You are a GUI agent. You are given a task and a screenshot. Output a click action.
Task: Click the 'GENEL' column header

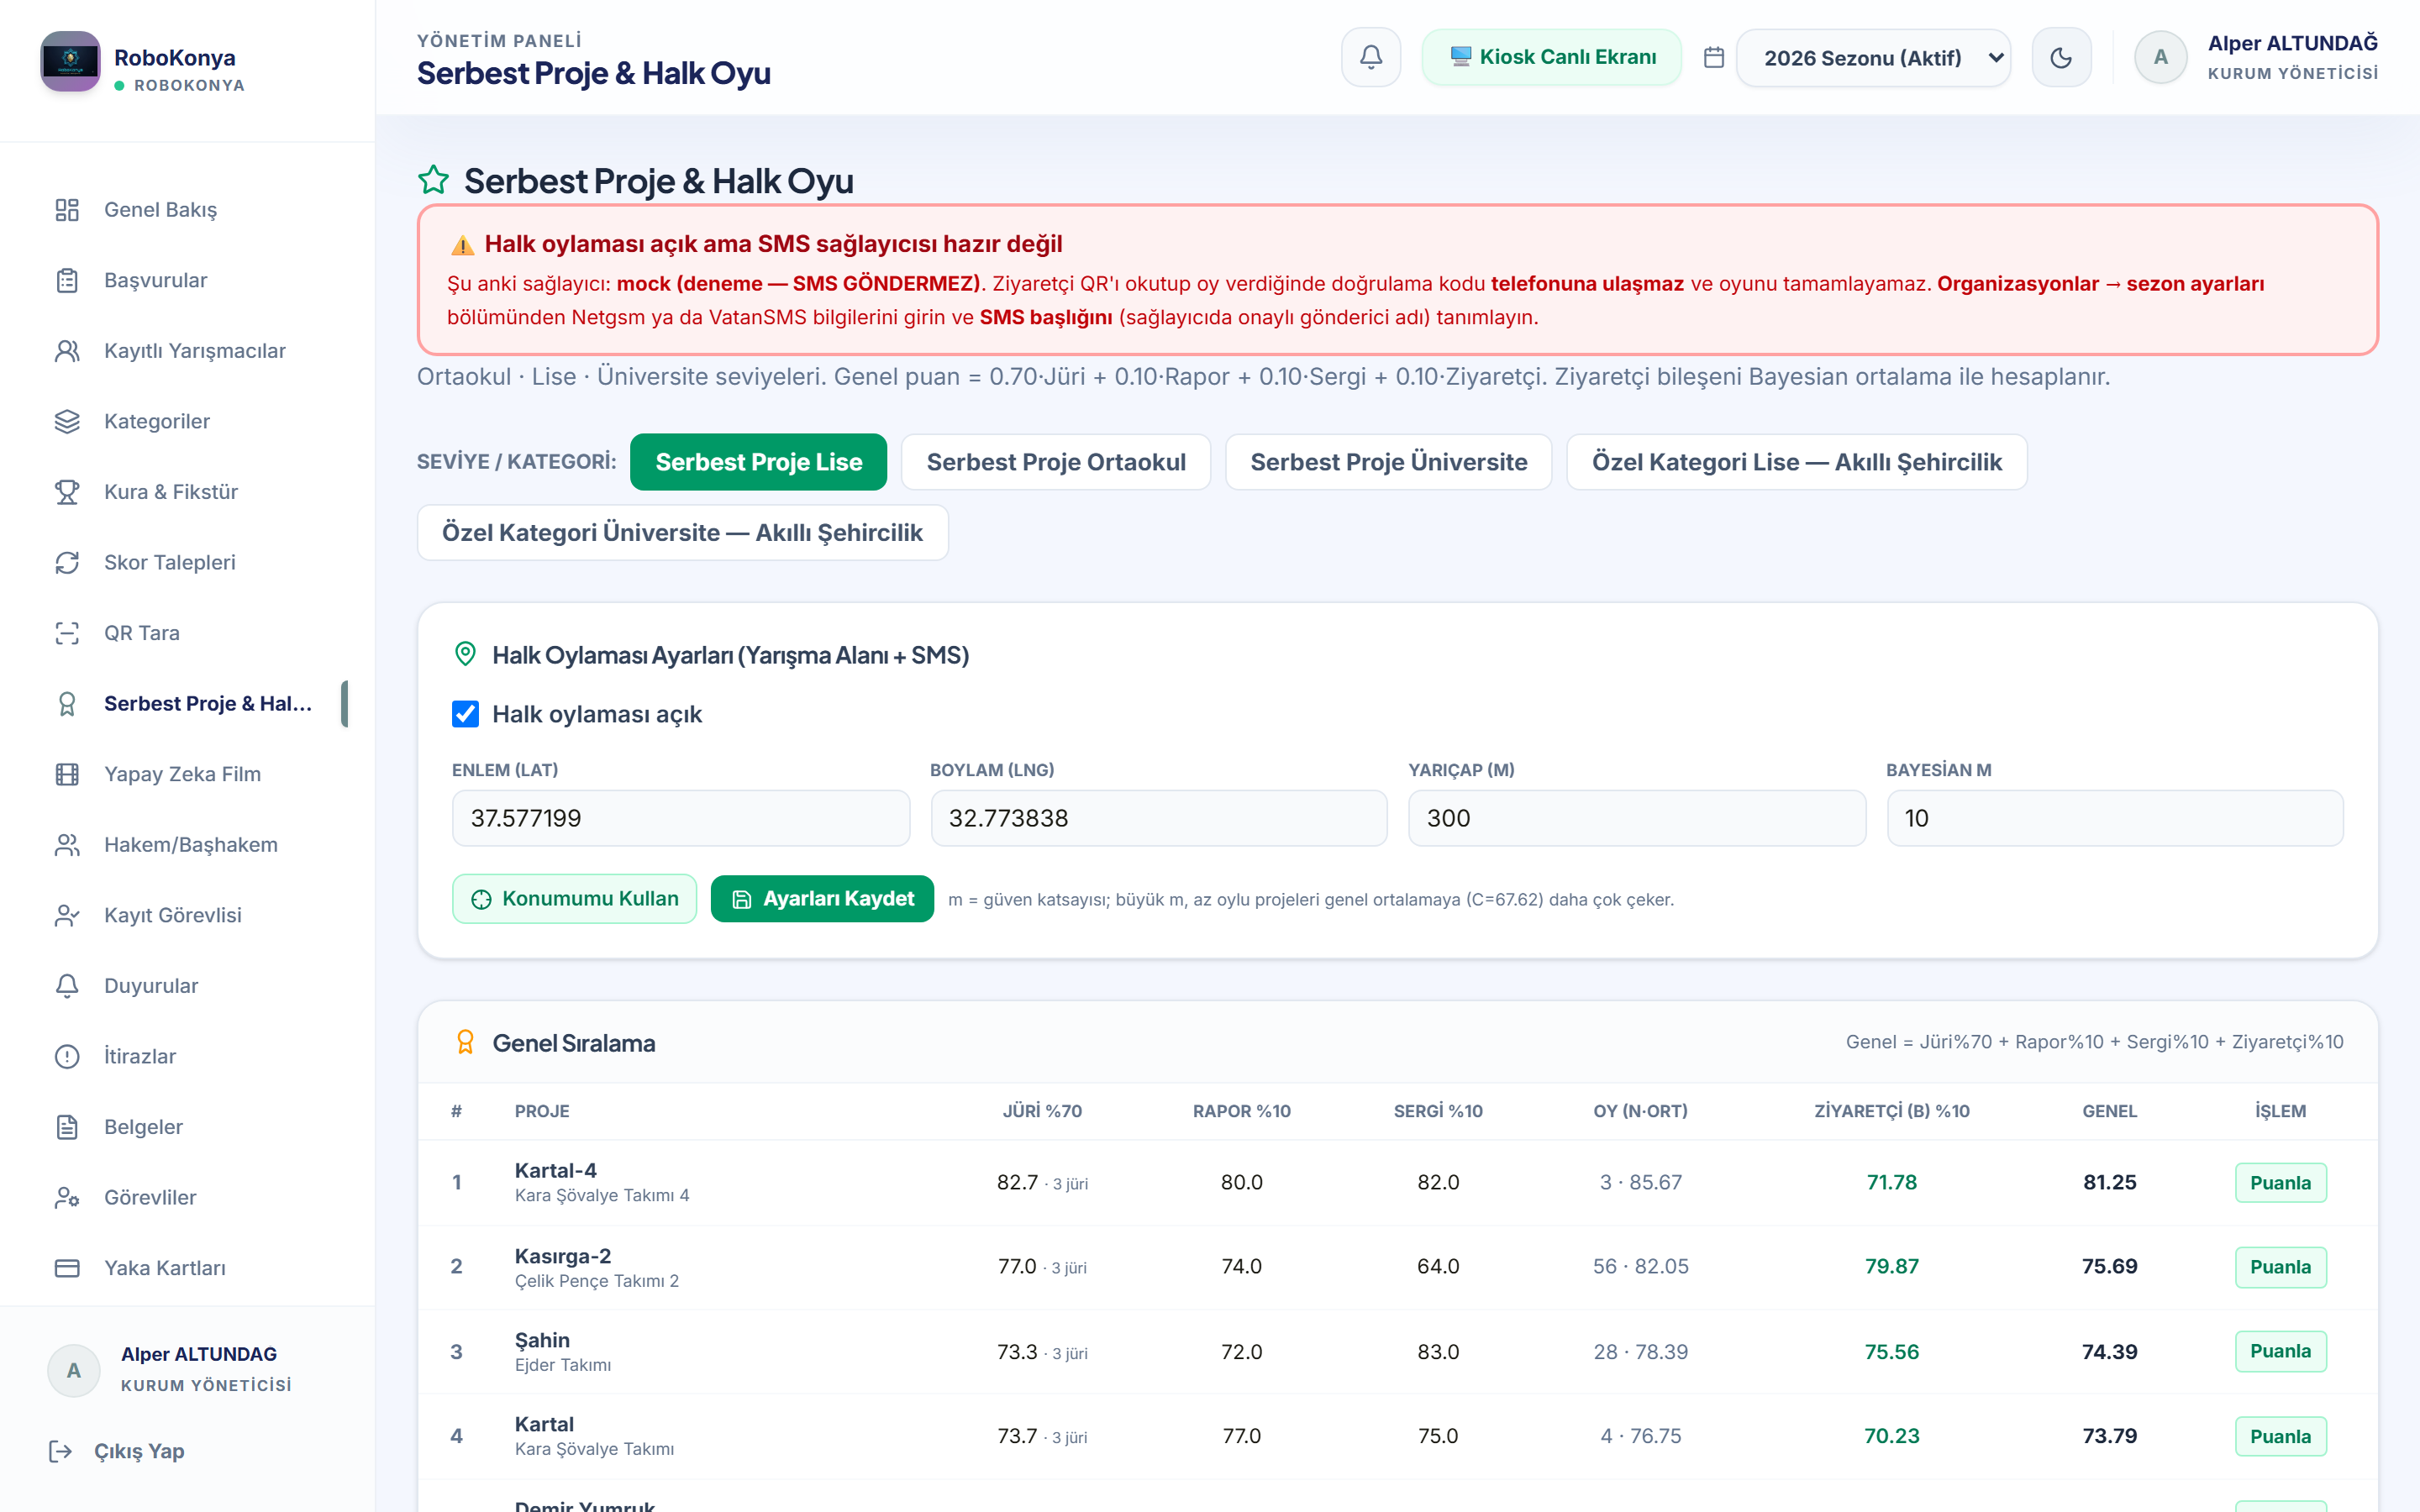pos(2110,1111)
